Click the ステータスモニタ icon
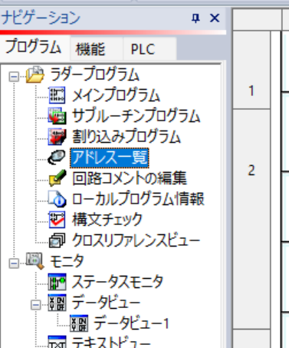The image size is (289, 348). 57,282
